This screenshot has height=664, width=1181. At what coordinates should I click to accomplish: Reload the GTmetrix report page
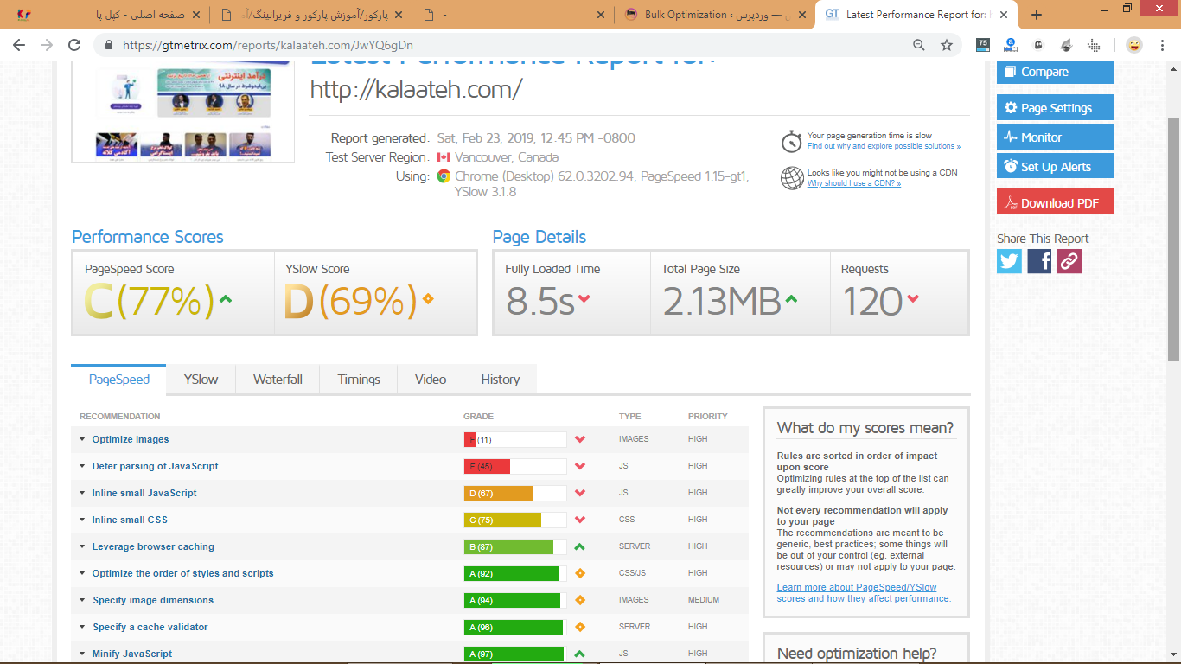pyautogui.click(x=75, y=45)
